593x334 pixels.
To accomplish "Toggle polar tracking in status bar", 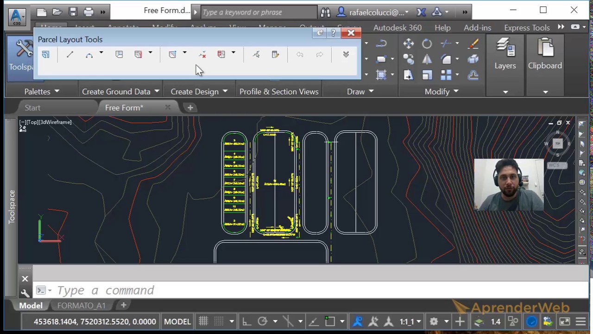I will [x=263, y=321].
